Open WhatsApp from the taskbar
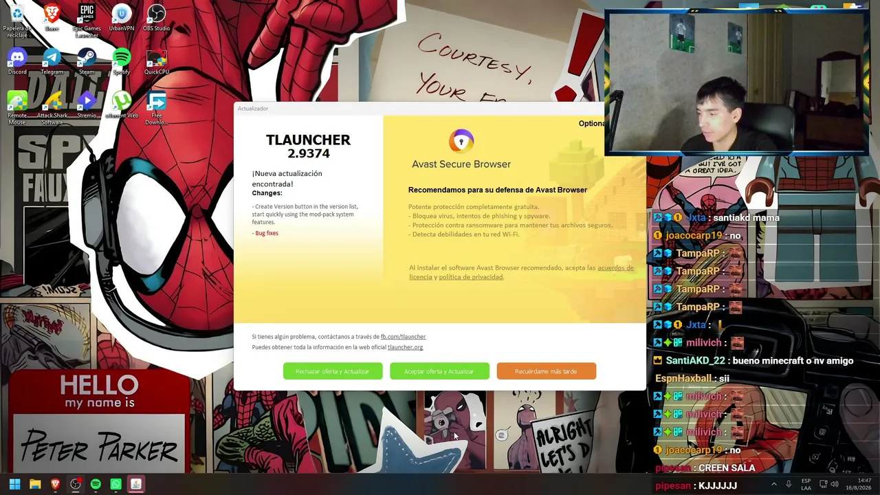 pos(115,484)
